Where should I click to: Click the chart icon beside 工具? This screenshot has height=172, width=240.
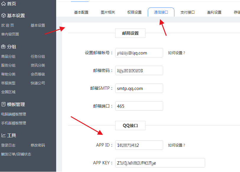point(3,135)
